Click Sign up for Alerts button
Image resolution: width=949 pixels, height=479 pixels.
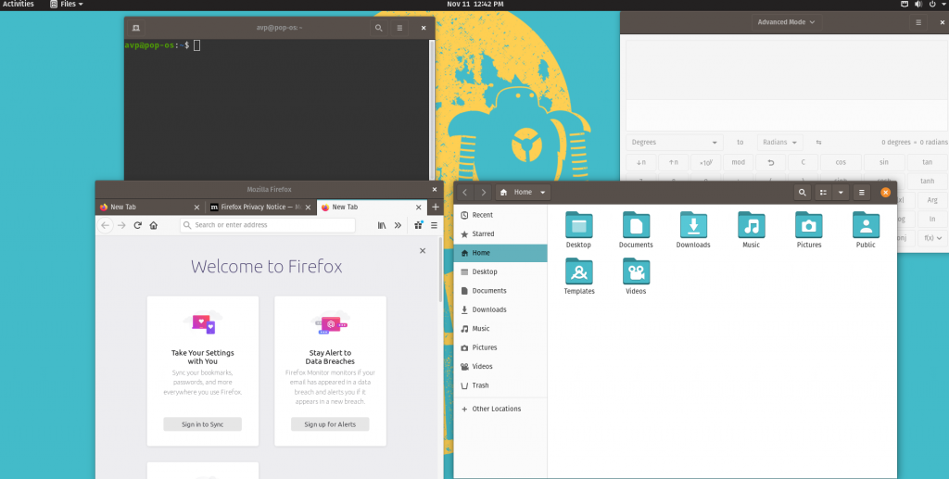(330, 424)
